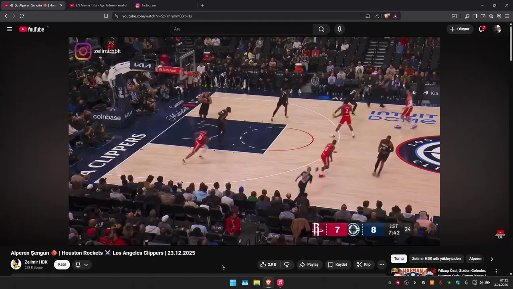Open the Harman Quiz recommended video thumbnail

[x=413, y=272]
